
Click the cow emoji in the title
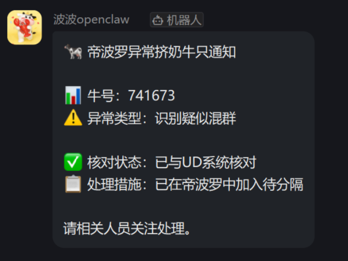[73, 52]
